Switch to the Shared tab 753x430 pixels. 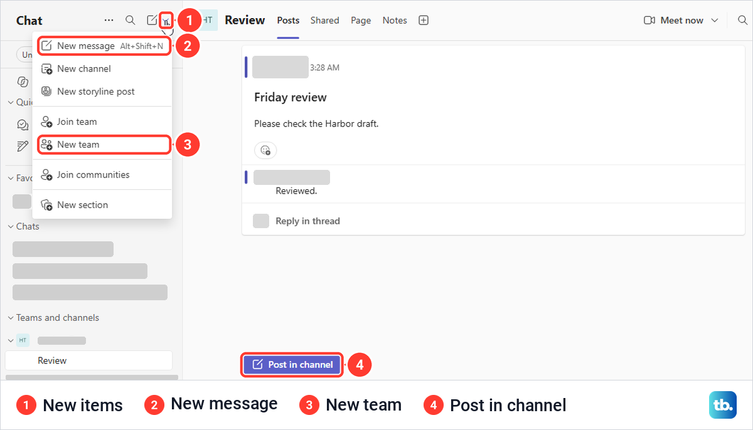click(324, 20)
